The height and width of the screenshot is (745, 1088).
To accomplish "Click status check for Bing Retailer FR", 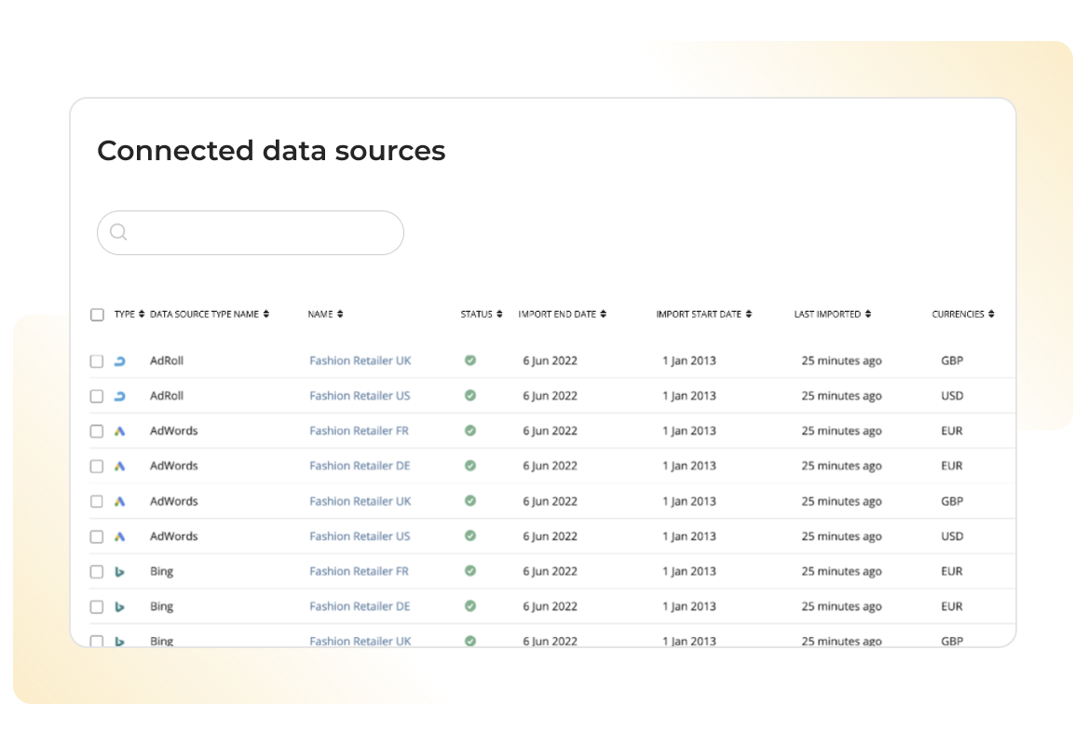I will [x=470, y=570].
